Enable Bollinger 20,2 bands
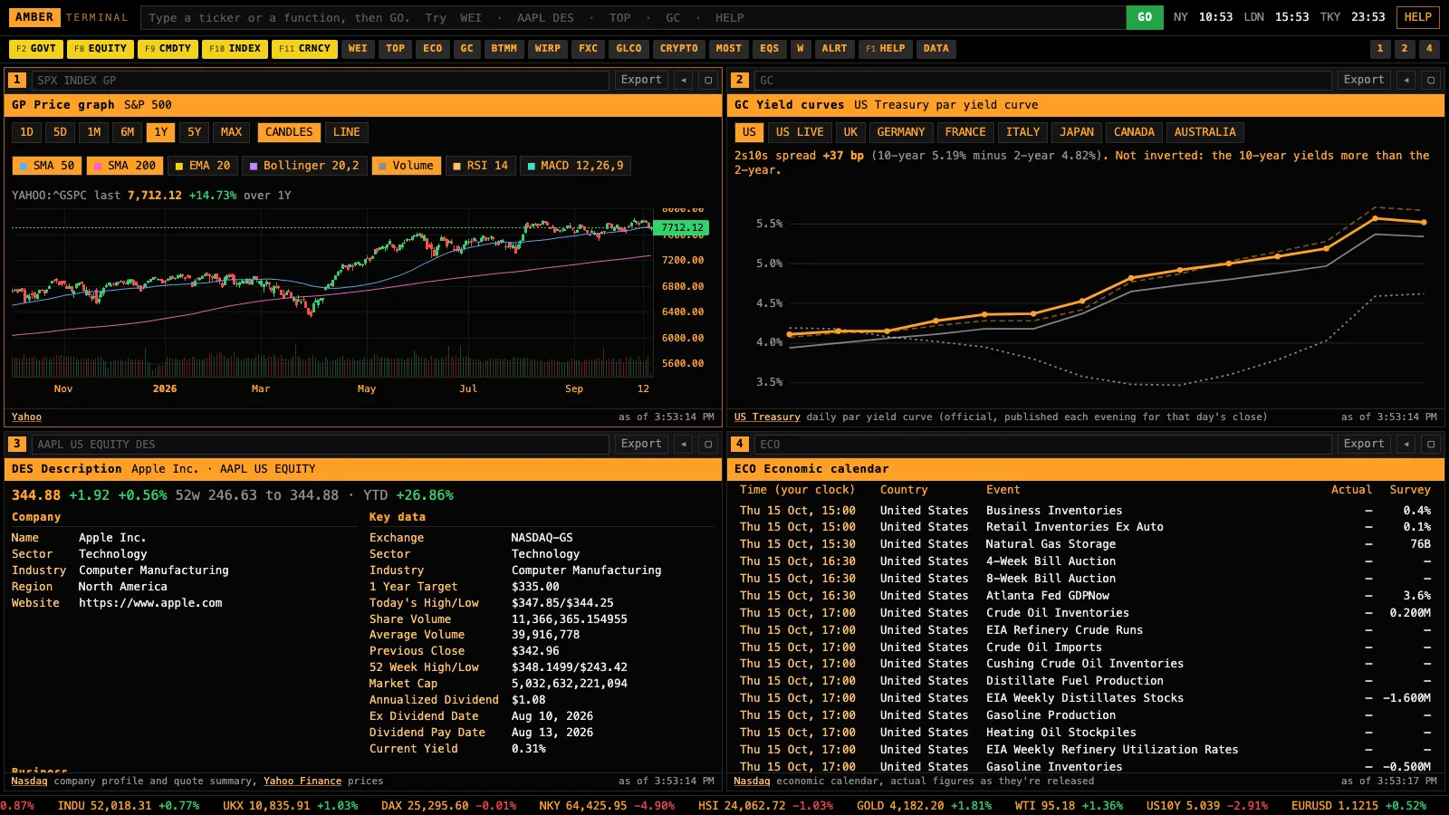 coord(304,166)
